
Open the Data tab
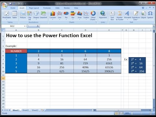[x=57, y=8]
